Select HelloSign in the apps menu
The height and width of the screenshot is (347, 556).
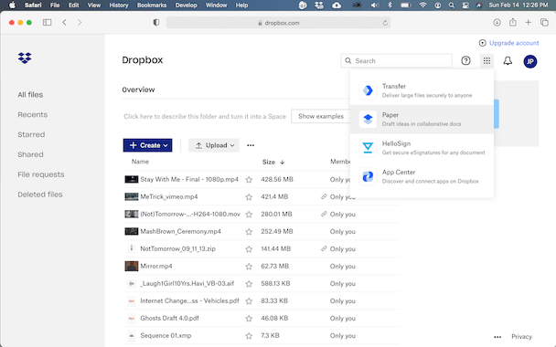(422, 148)
